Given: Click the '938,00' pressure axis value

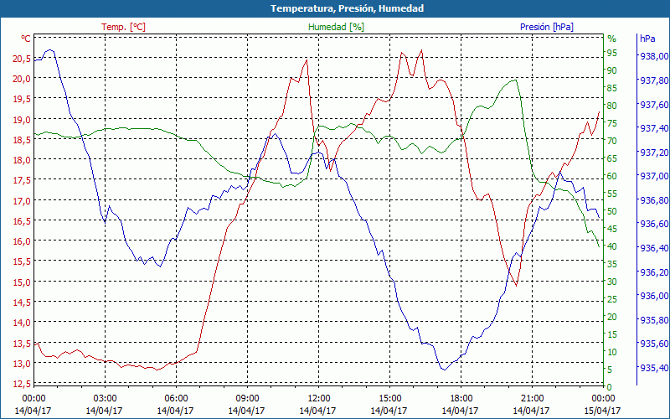Looking at the screenshot, I should pos(654,56).
